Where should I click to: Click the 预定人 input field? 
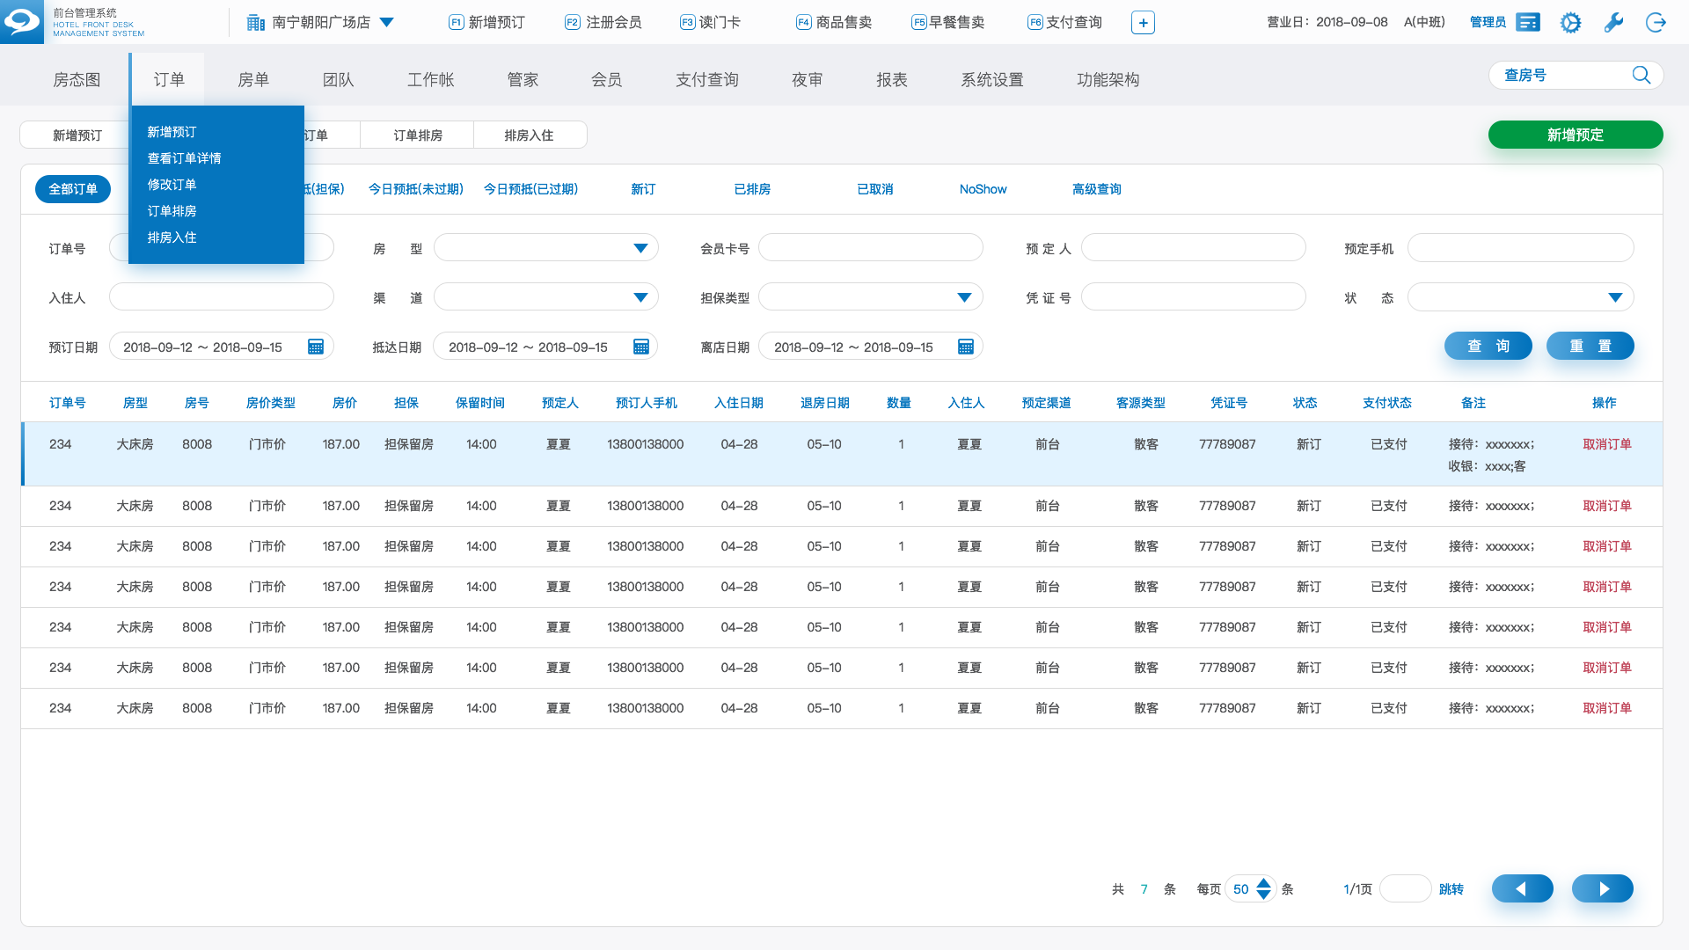1193,248
